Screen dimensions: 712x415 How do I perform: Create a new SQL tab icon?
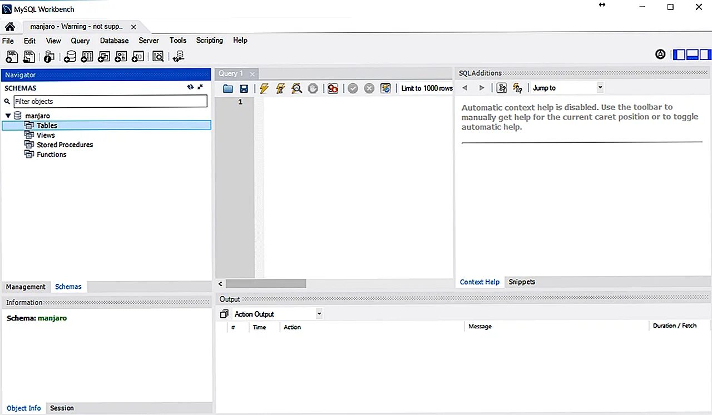pyautogui.click(x=12, y=57)
